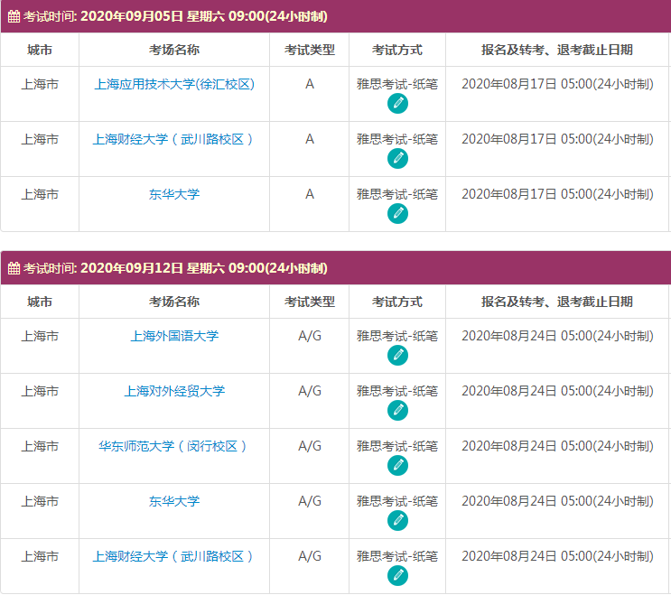Image resolution: width=671 pixels, height=595 pixels.
Task: Click pencil icon in Sept 05 上海财经大学 row
Action: (x=397, y=159)
